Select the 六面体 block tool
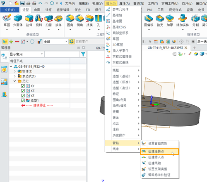The width and height of the screenshot is (207, 182). pos(18,20)
